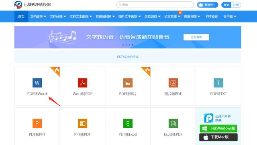Click the 立即查看 banner button

coord(196,37)
